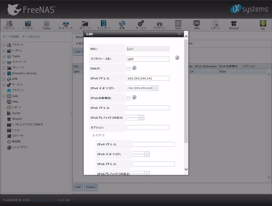Click the インタフェース名 input field
The height and width of the screenshot is (206, 272).
[148, 59]
